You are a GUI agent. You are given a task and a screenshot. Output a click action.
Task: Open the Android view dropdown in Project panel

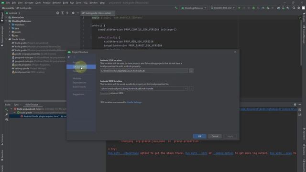point(13,13)
